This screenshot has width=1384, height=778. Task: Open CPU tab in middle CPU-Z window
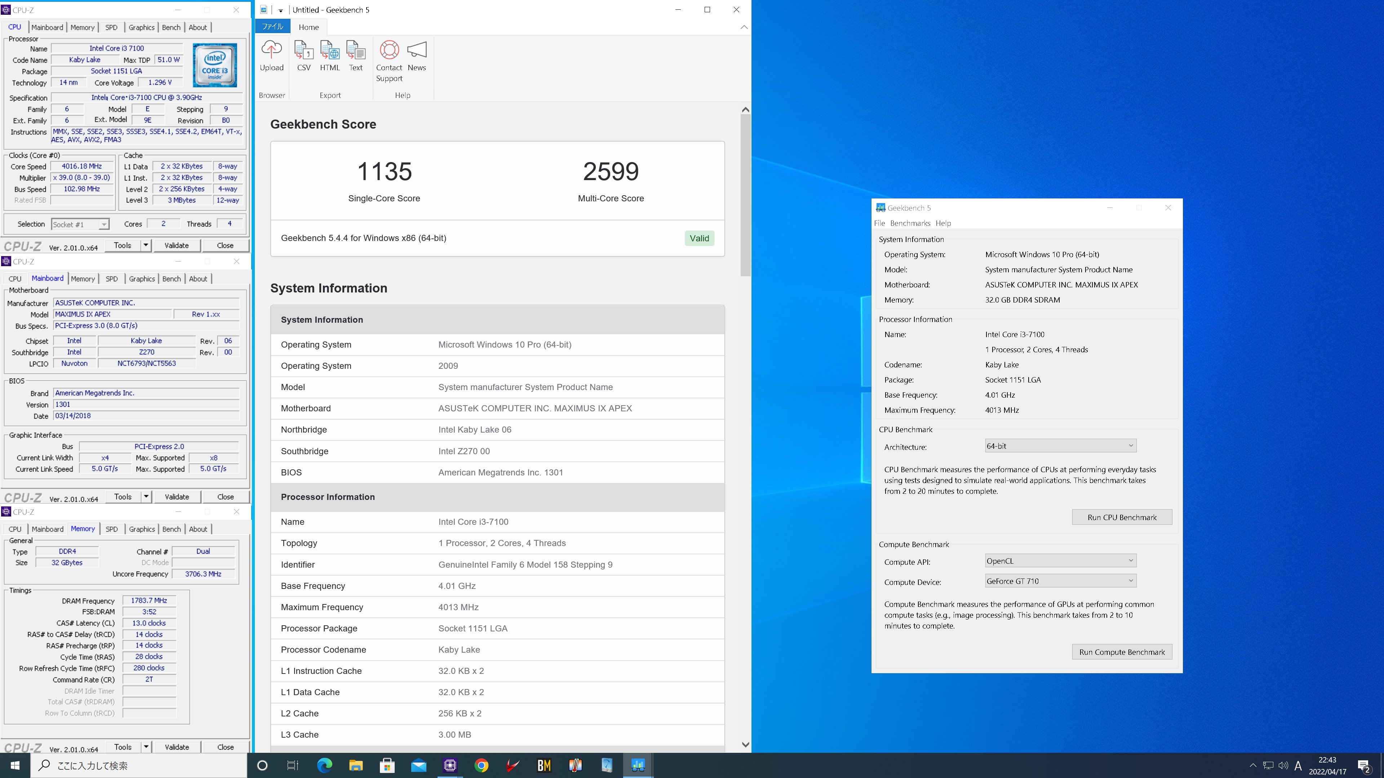(x=15, y=279)
